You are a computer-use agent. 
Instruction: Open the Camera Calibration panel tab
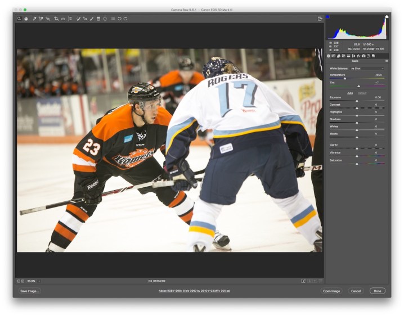tap(363, 56)
